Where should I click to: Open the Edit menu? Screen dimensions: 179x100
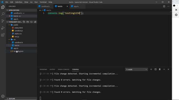tap(11, 2)
